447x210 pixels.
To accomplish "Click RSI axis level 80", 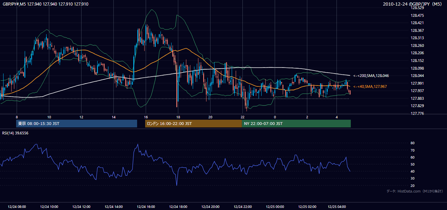I will pyautogui.click(x=412, y=143).
